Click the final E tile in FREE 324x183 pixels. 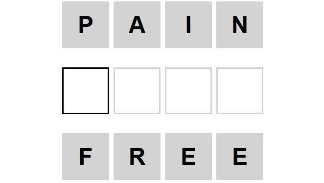(x=240, y=157)
